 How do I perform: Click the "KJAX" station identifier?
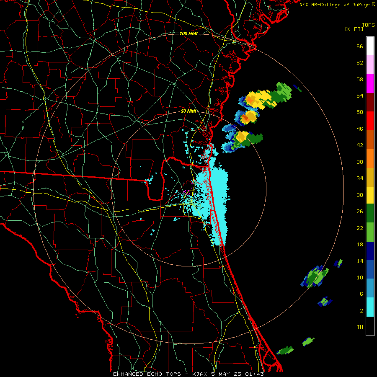200,374
